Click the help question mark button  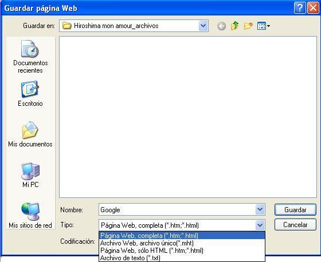[x=300, y=8]
